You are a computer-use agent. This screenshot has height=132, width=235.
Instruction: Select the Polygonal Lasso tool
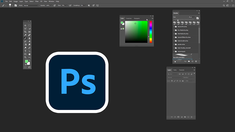click(25, 28)
